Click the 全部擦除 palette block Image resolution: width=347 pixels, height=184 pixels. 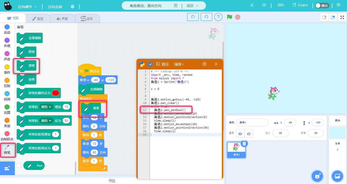tap(30, 38)
